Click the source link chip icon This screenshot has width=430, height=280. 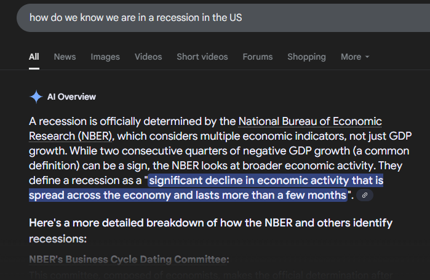(x=365, y=196)
